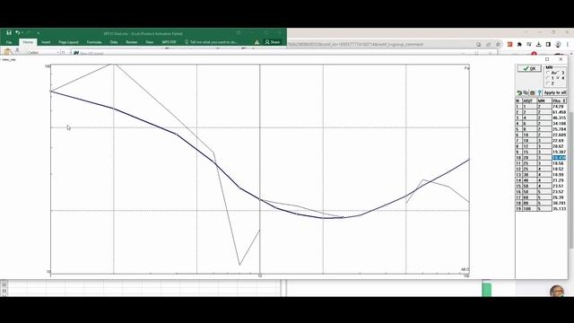Click the open-in-app icon in address bar
The width and height of the screenshot is (574, 323).
point(478,44)
